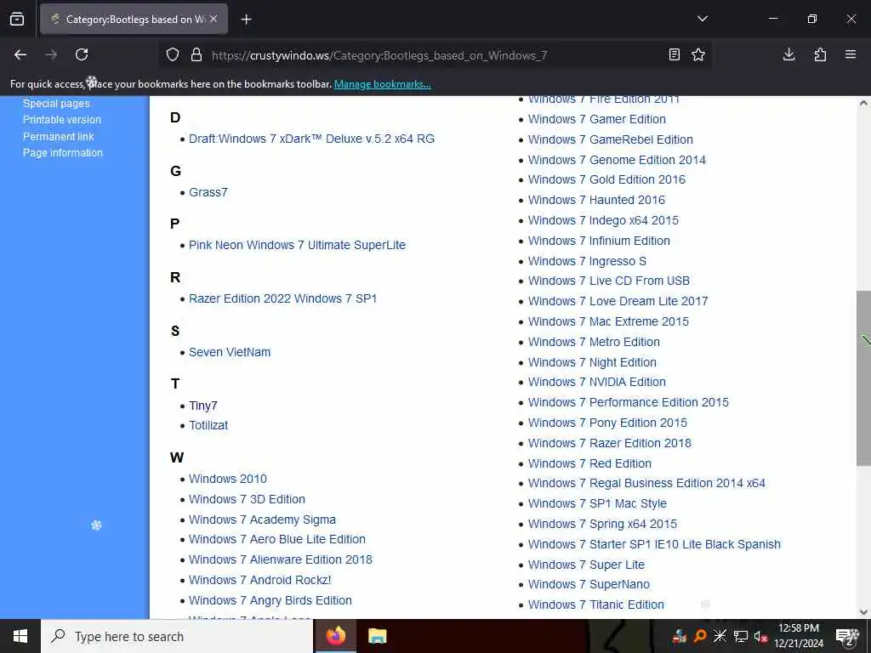Toggle reader view icon
The width and height of the screenshot is (871, 653).
click(674, 54)
